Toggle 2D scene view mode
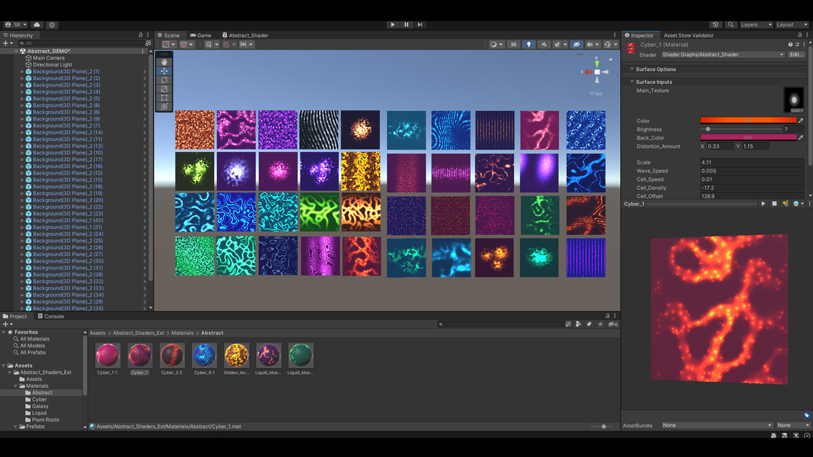813x457 pixels. click(514, 45)
